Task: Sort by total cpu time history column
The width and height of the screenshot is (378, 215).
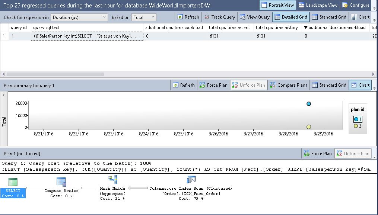Action: tap(278, 28)
